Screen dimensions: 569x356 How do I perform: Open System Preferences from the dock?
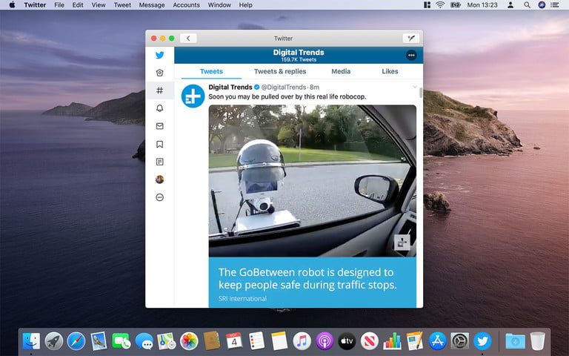(460, 341)
